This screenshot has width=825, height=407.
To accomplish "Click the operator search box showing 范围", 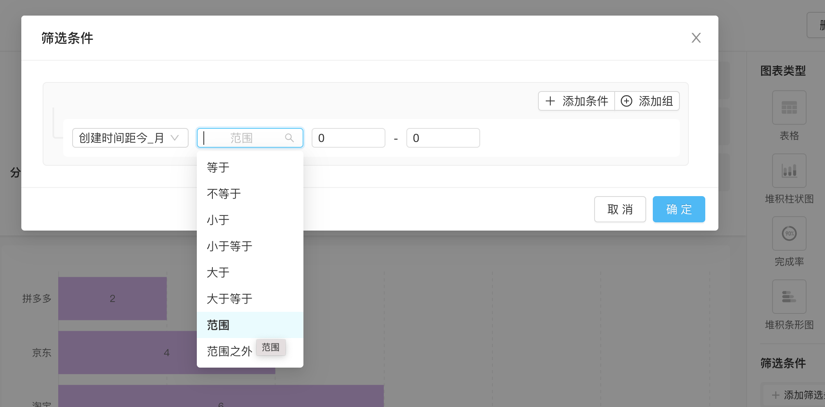I will coord(250,138).
